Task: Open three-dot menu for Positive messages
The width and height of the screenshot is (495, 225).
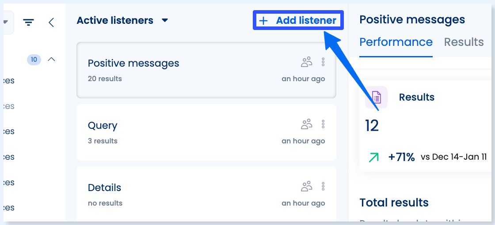Action: pos(323,62)
